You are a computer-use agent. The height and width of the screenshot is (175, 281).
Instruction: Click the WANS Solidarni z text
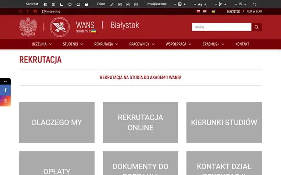pyautogui.click(x=86, y=27)
